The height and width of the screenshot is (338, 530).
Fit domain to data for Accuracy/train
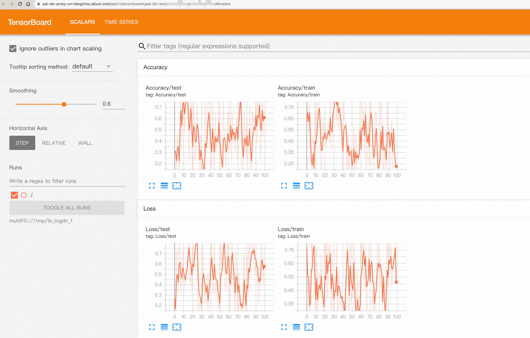(309, 186)
